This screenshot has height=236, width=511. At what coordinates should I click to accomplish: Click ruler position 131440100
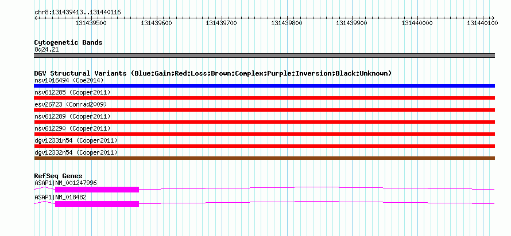coord(482,23)
